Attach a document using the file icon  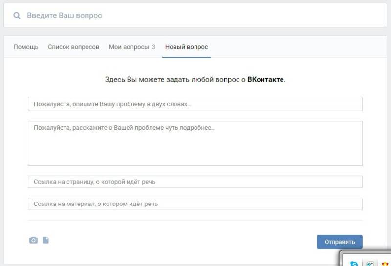[46, 240]
